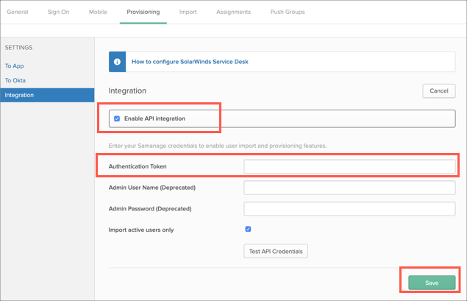
Task: Switch to the Sign On tab
Action: click(x=58, y=12)
